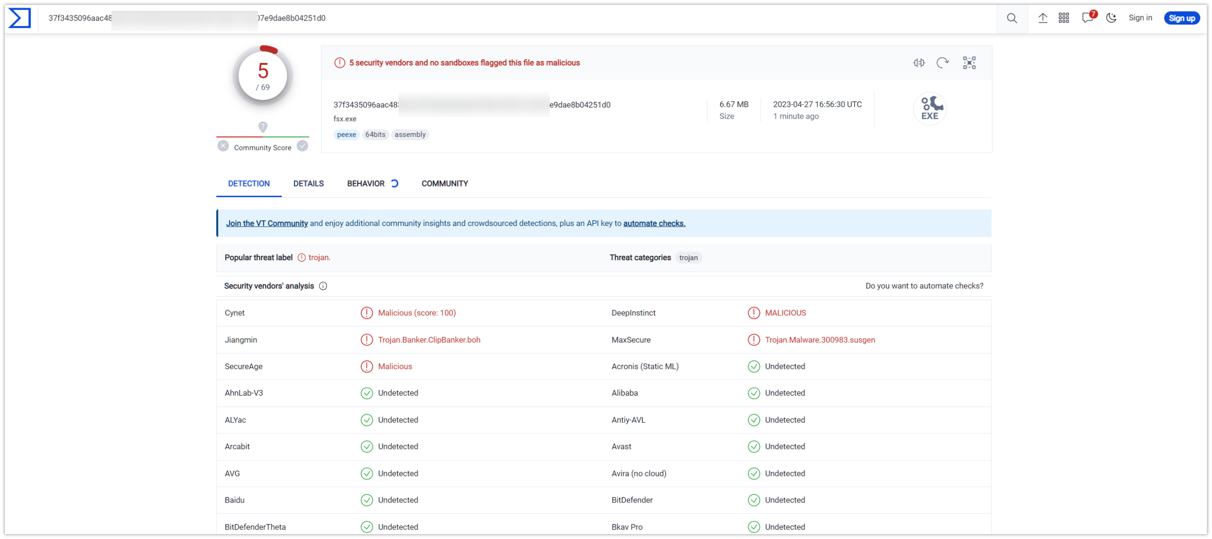Click 'Do you want to automate checks?' link

tap(924, 286)
